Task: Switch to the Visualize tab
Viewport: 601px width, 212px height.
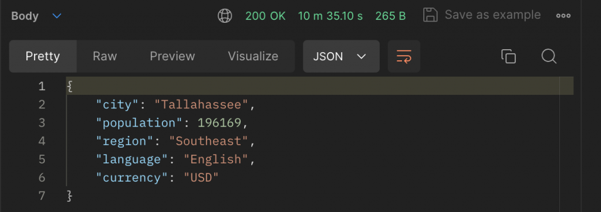Action: tap(253, 56)
